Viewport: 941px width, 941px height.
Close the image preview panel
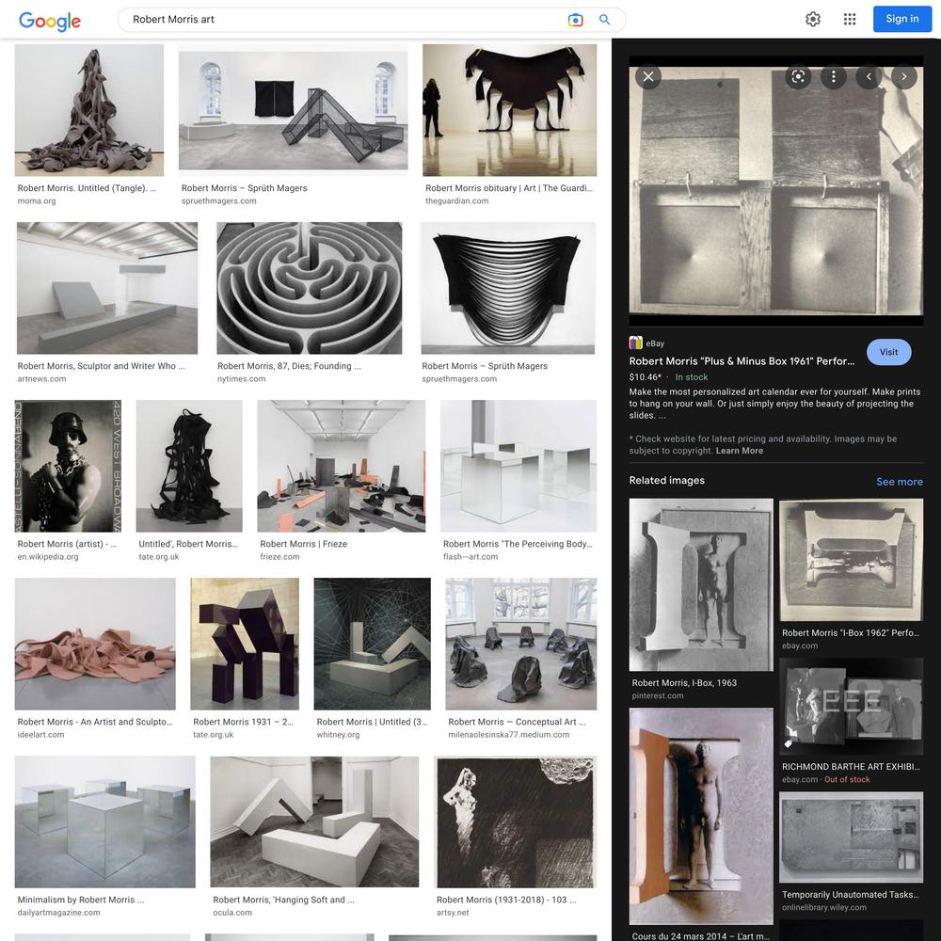[648, 77]
